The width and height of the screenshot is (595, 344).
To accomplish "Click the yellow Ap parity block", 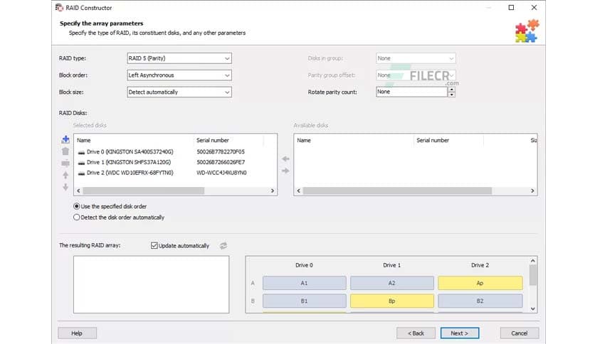I will point(480,283).
